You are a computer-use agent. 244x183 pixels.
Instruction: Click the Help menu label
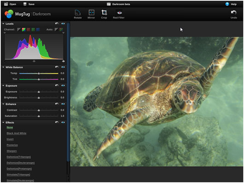234,4
